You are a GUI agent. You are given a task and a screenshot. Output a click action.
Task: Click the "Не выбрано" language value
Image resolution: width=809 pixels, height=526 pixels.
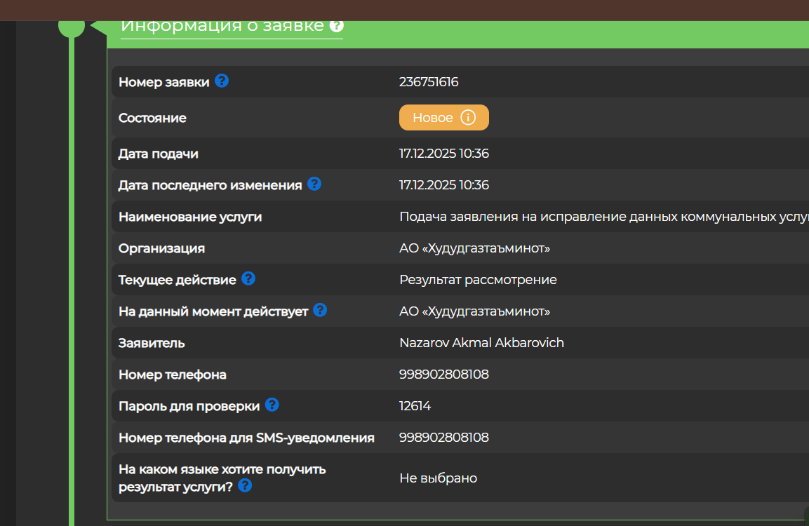point(438,478)
